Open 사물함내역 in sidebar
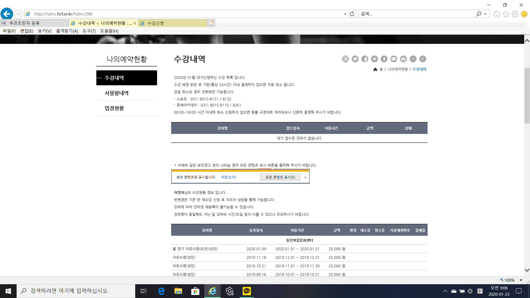The image size is (530, 298). pos(116,93)
